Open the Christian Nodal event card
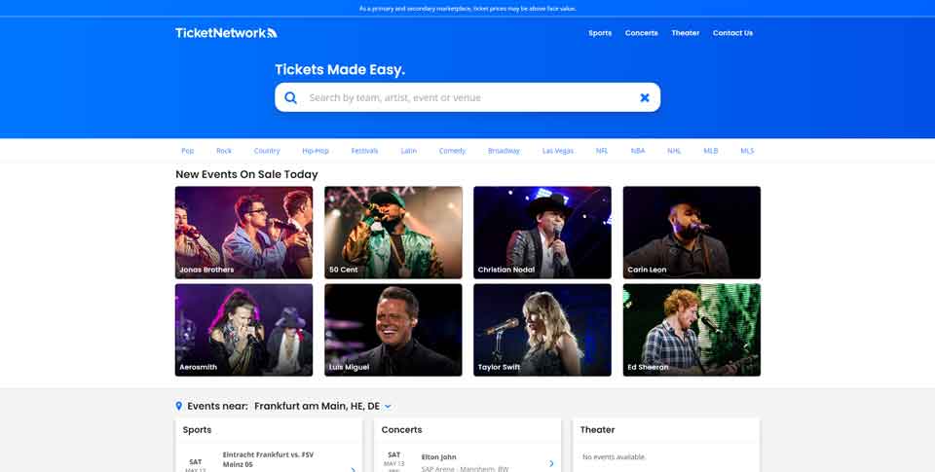This screenshot has width=935, height=472. (542, 233)
